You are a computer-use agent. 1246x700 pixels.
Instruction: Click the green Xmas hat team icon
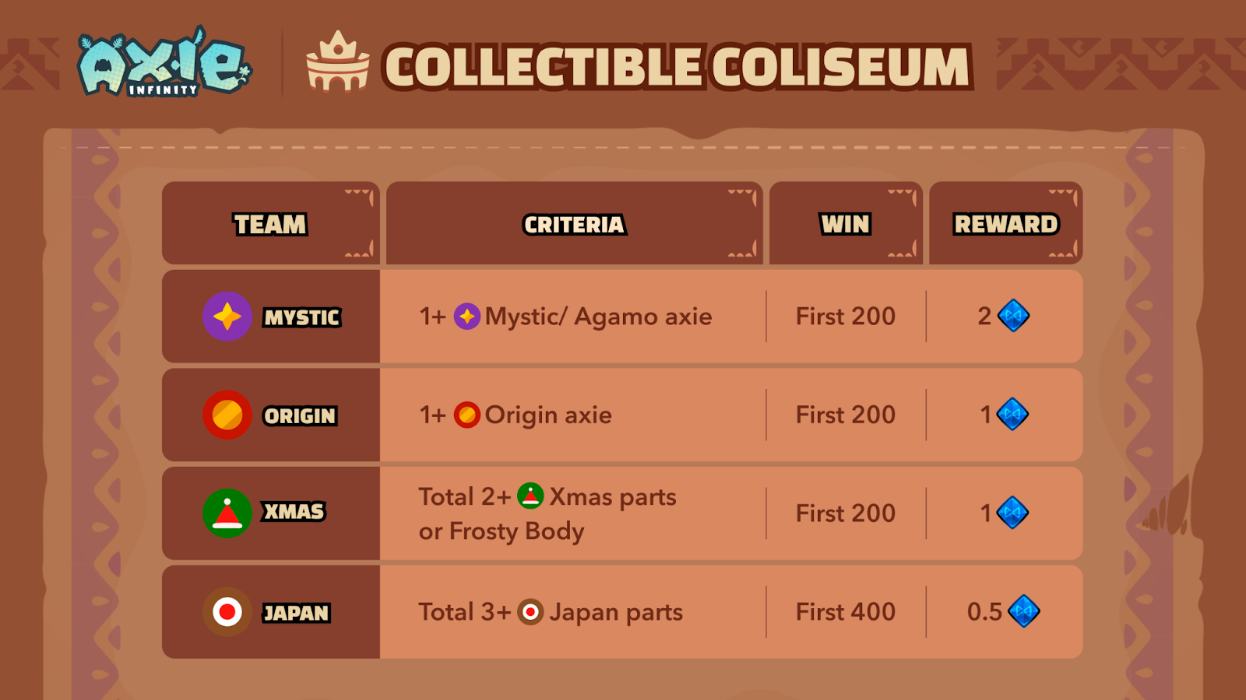(x=227, y=513)
